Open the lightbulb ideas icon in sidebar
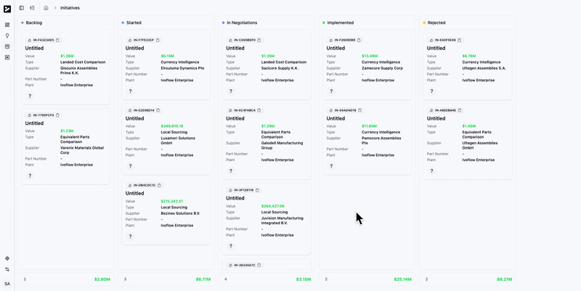Viewport: 581px width, 291px height. click(x=7, y=36)
